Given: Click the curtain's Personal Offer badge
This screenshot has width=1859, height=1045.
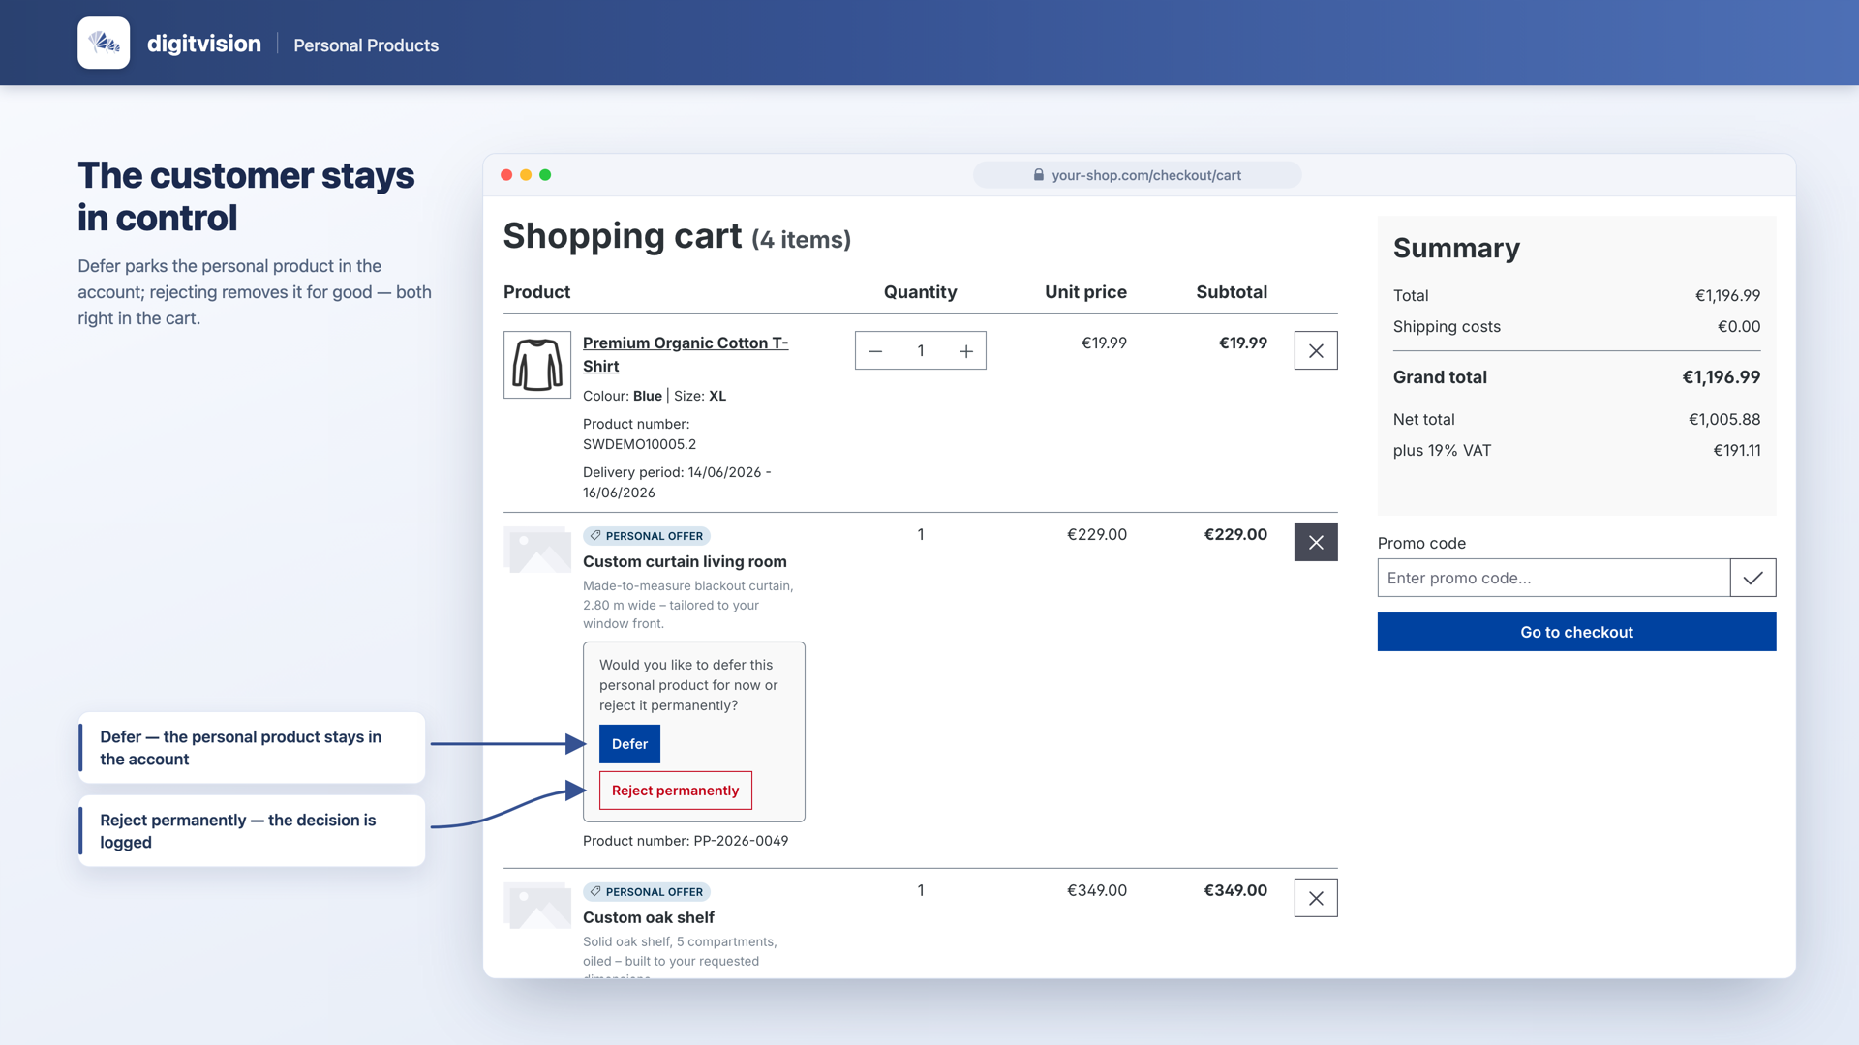Looking at the screenshot, I should click(x=647, y=536).
